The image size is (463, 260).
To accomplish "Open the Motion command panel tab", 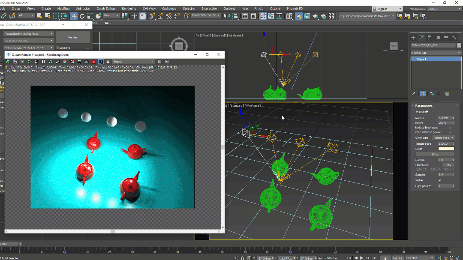I will (x=438, y=38).
